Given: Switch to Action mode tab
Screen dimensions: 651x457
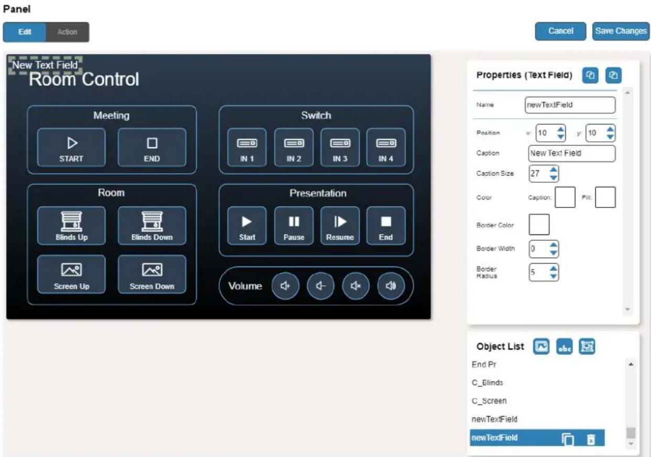Looking at the screenshot, I should (x=68, y=32).
